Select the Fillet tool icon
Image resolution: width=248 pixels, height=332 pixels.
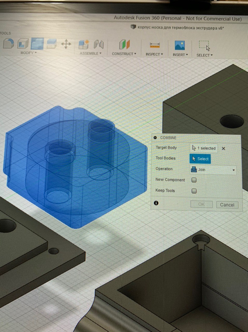[x=9, y=43]
